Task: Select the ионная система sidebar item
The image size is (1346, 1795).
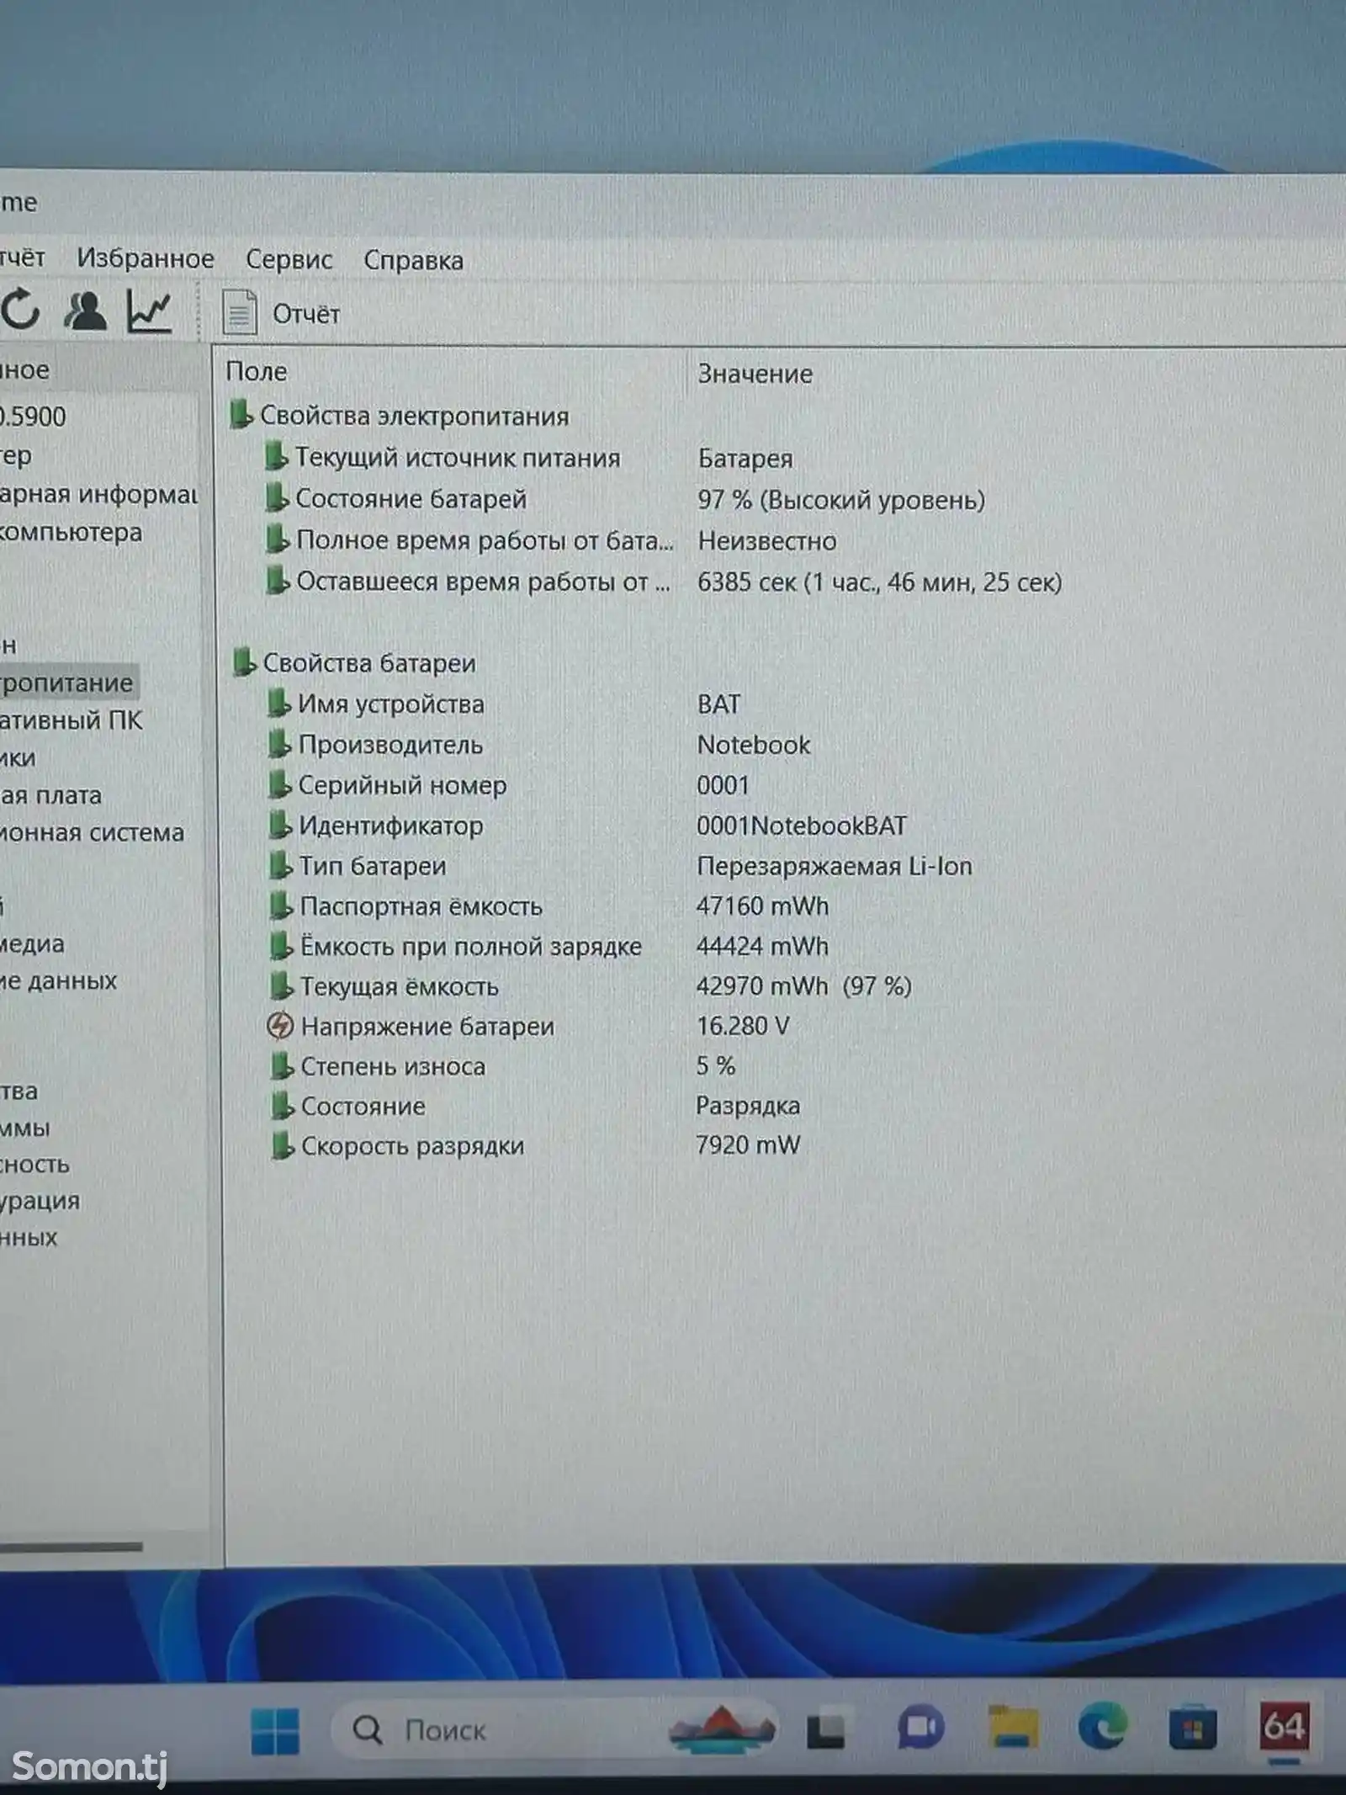Action: click(92, 832)
